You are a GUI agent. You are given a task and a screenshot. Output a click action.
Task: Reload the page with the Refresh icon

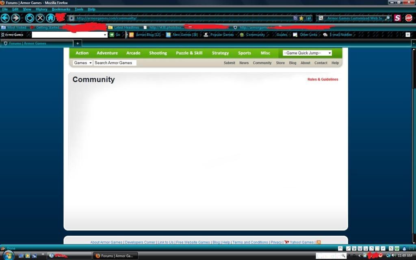pyautogui.click(x=29, y=18)
